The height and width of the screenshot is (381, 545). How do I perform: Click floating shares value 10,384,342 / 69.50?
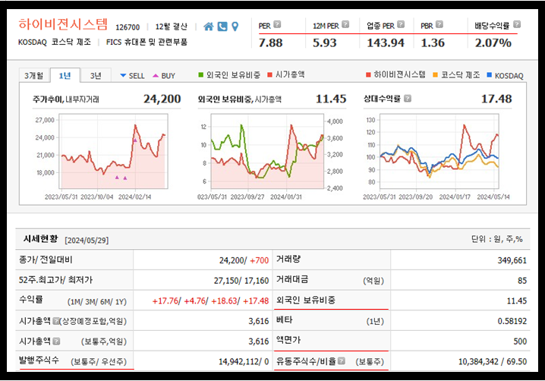pyautogui.click(x=493, y=362)
